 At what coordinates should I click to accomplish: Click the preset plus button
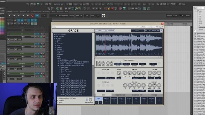click(140, 27)
